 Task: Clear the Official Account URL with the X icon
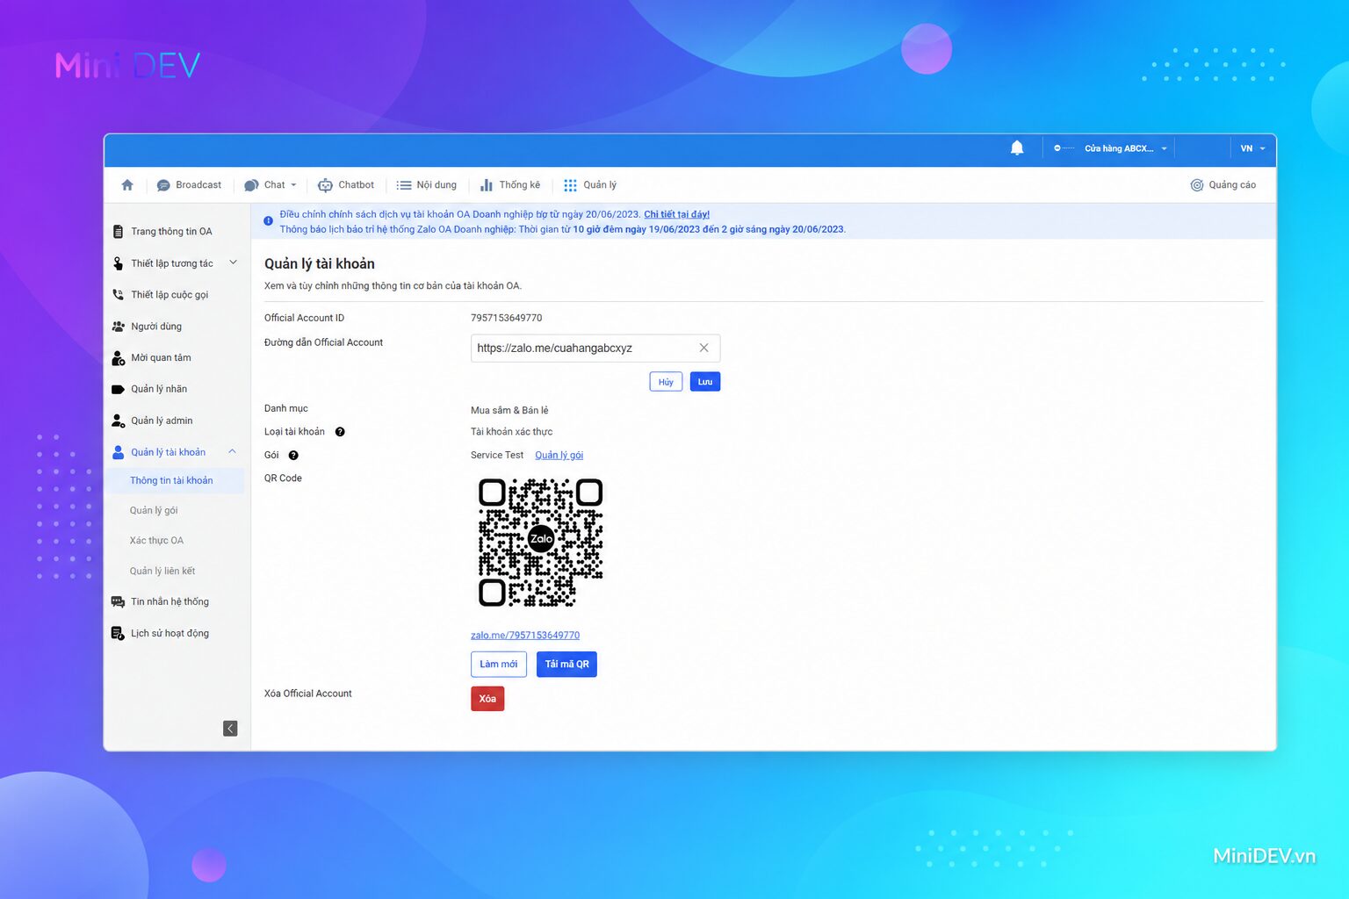tap(703, 349)
